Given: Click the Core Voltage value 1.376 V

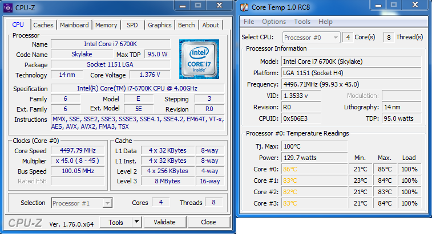Looking at the screenshot, I should (x=150, y=75).
